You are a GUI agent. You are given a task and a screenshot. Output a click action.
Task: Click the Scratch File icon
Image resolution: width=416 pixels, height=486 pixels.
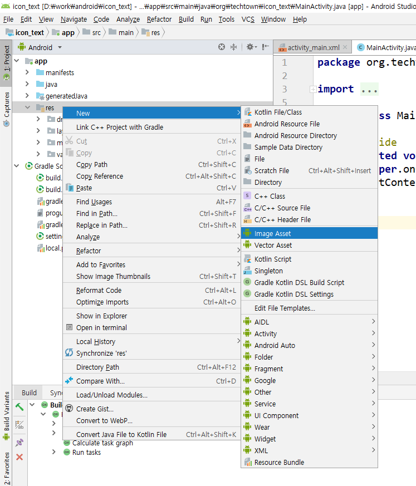click(247, 171)
